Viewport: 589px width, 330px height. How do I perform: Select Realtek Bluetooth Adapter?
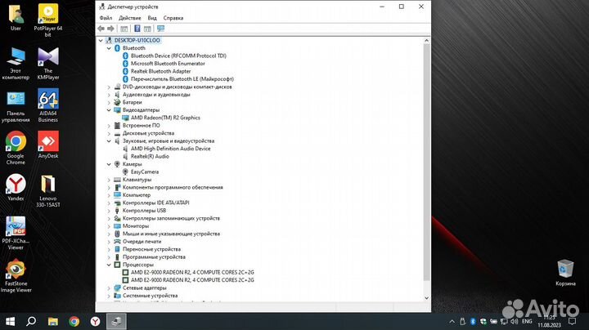[x=161, y=71]
